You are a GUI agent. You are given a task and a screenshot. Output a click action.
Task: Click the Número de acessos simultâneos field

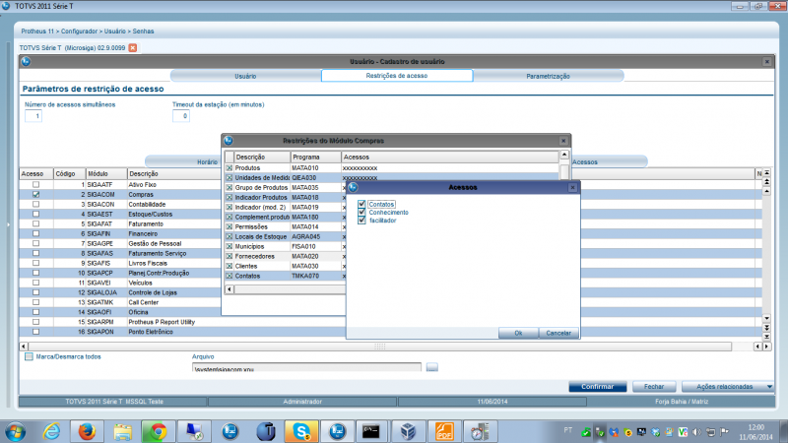pos(33,116)
